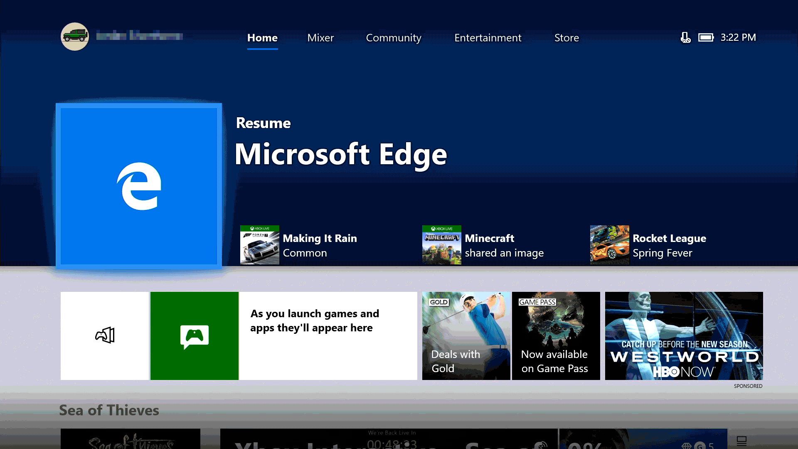Open the Entertainment section
798x449 pixels.
[x=488, y=38]
